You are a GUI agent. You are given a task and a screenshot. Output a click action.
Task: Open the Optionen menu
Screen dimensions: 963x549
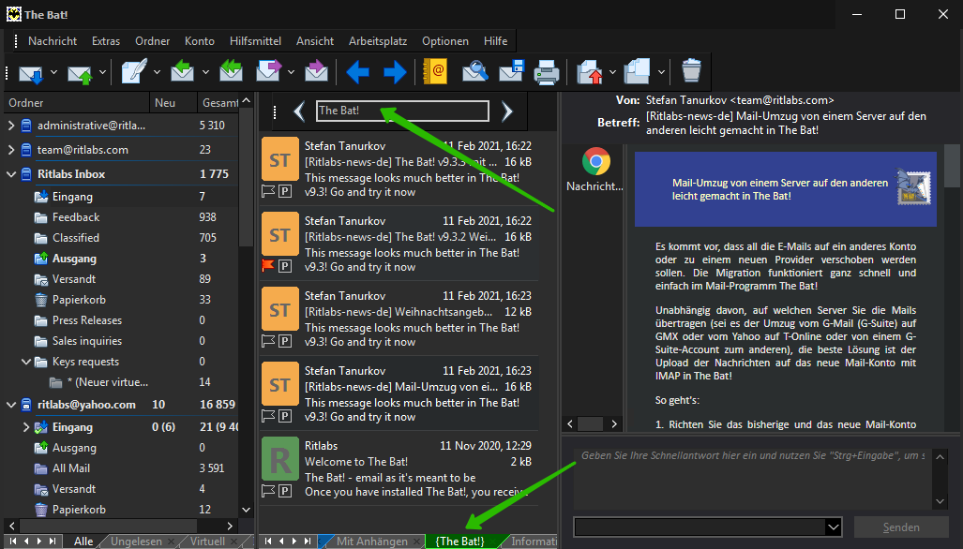[445, 41]
